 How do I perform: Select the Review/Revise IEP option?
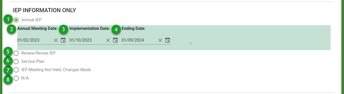tap(16, 53)
